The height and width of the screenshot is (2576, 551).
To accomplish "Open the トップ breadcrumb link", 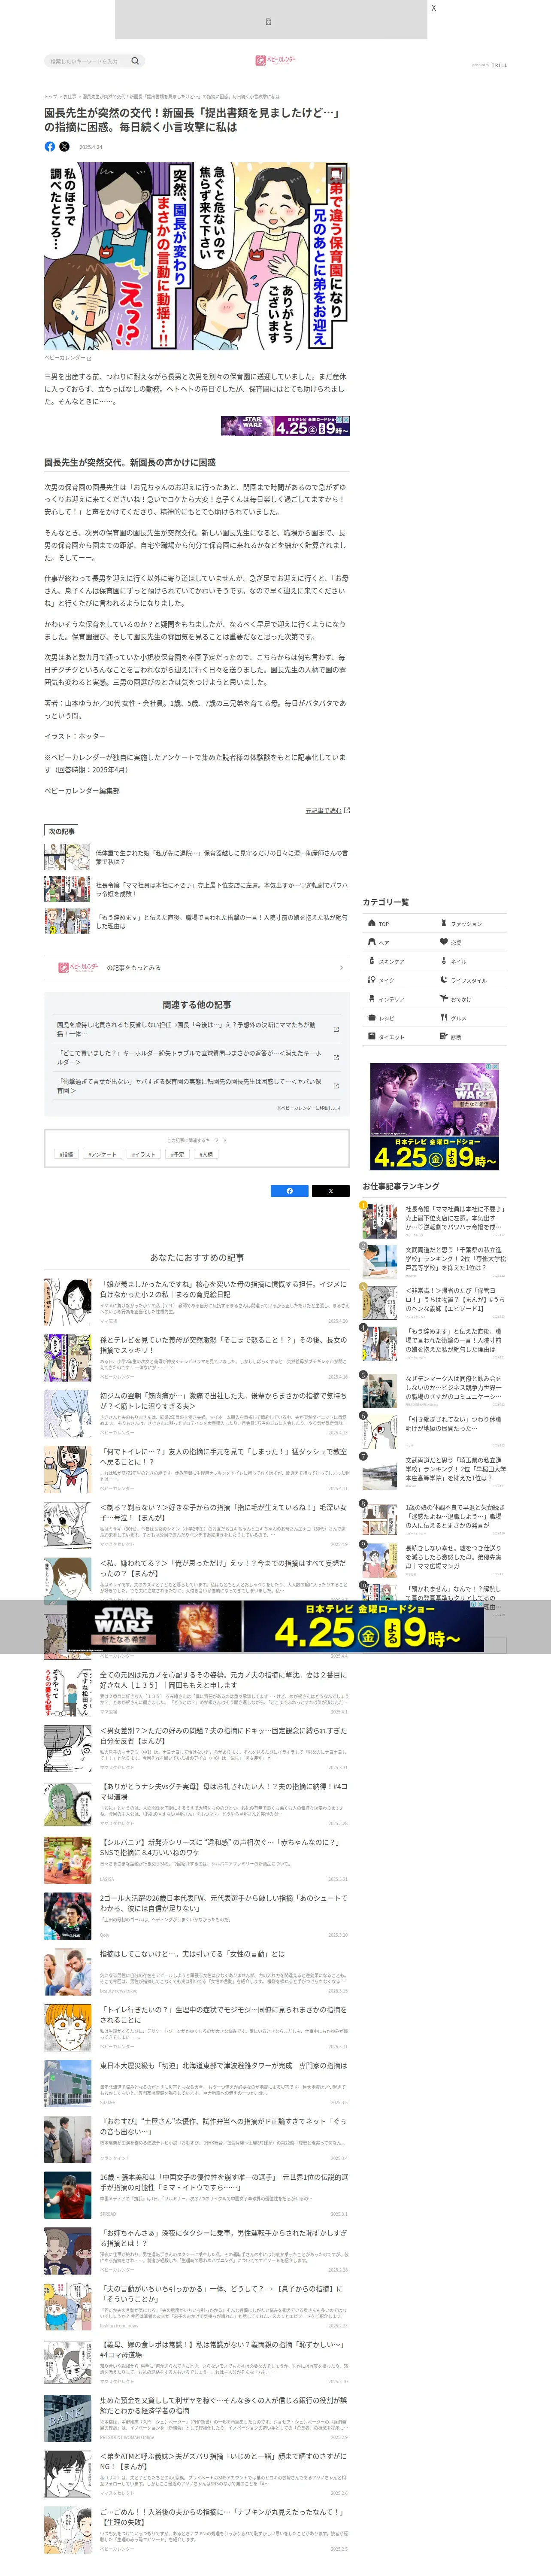I will click(x=50, y=97).
